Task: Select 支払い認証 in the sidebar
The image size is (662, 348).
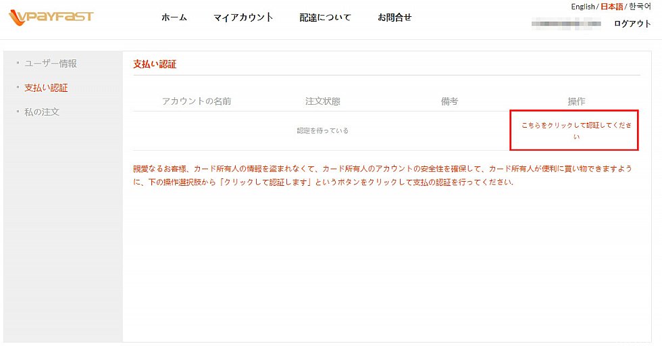Action: 46,88
